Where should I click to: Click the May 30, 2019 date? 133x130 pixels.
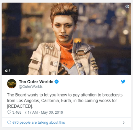pyautogui.click(x=52, y=112)
